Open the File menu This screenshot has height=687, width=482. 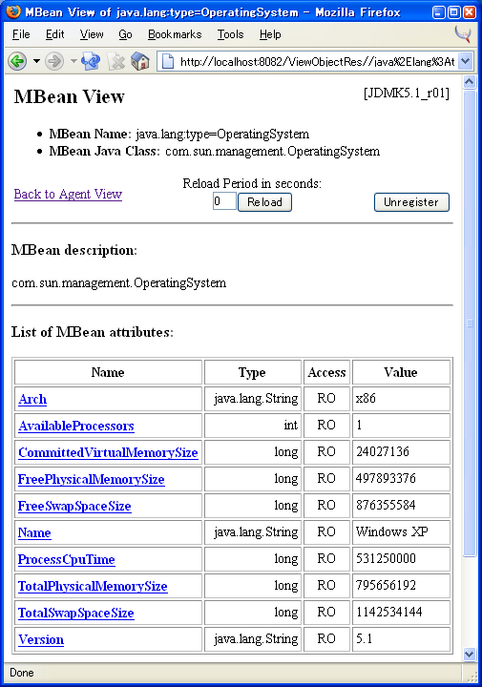(21, 34)
